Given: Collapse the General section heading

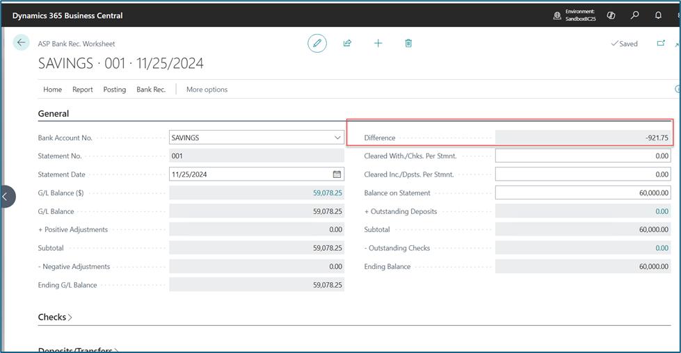Looking at the screenshot, I should tap(54, 114).
